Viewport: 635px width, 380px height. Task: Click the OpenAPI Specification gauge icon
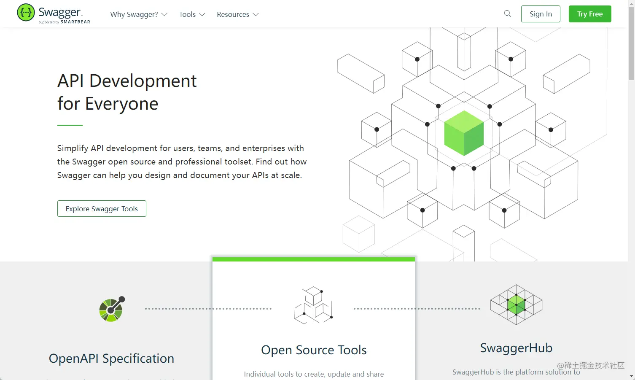[112, 309]
